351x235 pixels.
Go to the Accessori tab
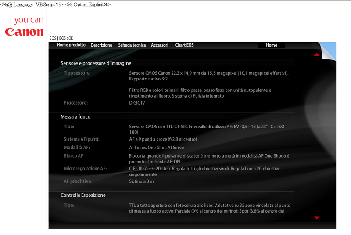click(160, 45)
